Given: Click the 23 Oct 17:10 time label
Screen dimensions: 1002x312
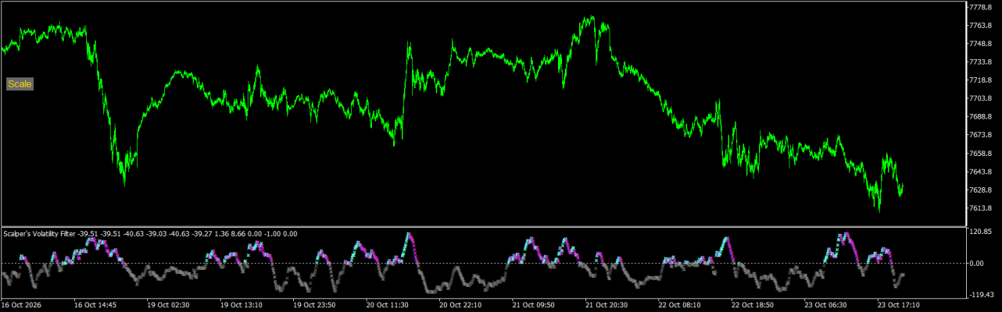Looking at the screenshot, I should coord(900,306).
